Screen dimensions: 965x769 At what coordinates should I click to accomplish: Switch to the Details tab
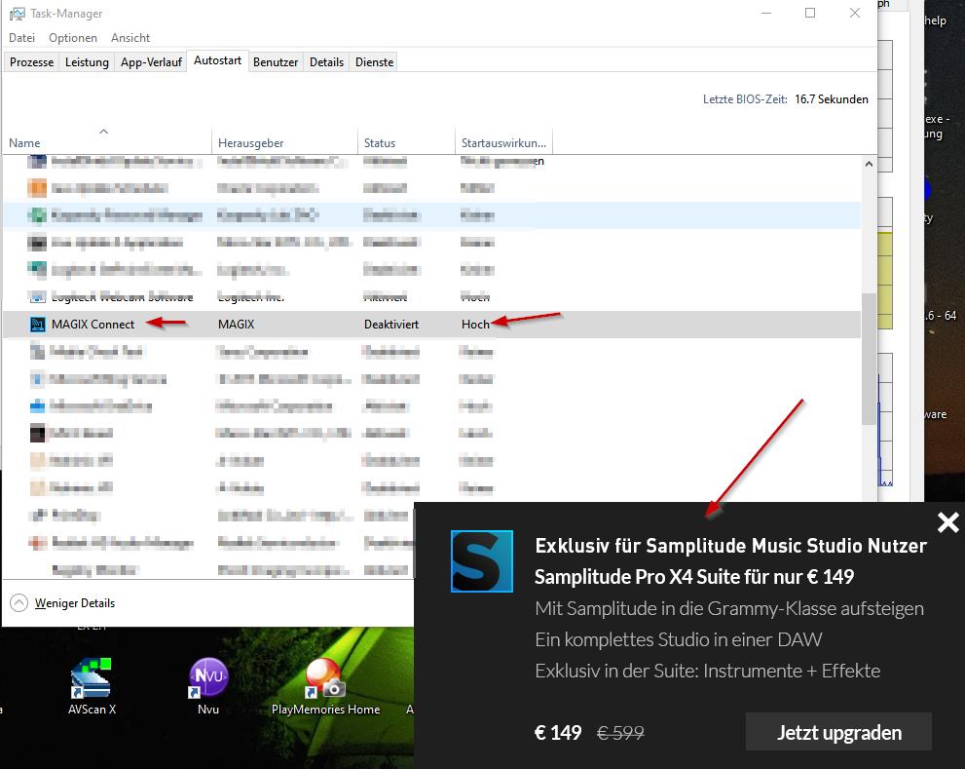coord(326,62)
